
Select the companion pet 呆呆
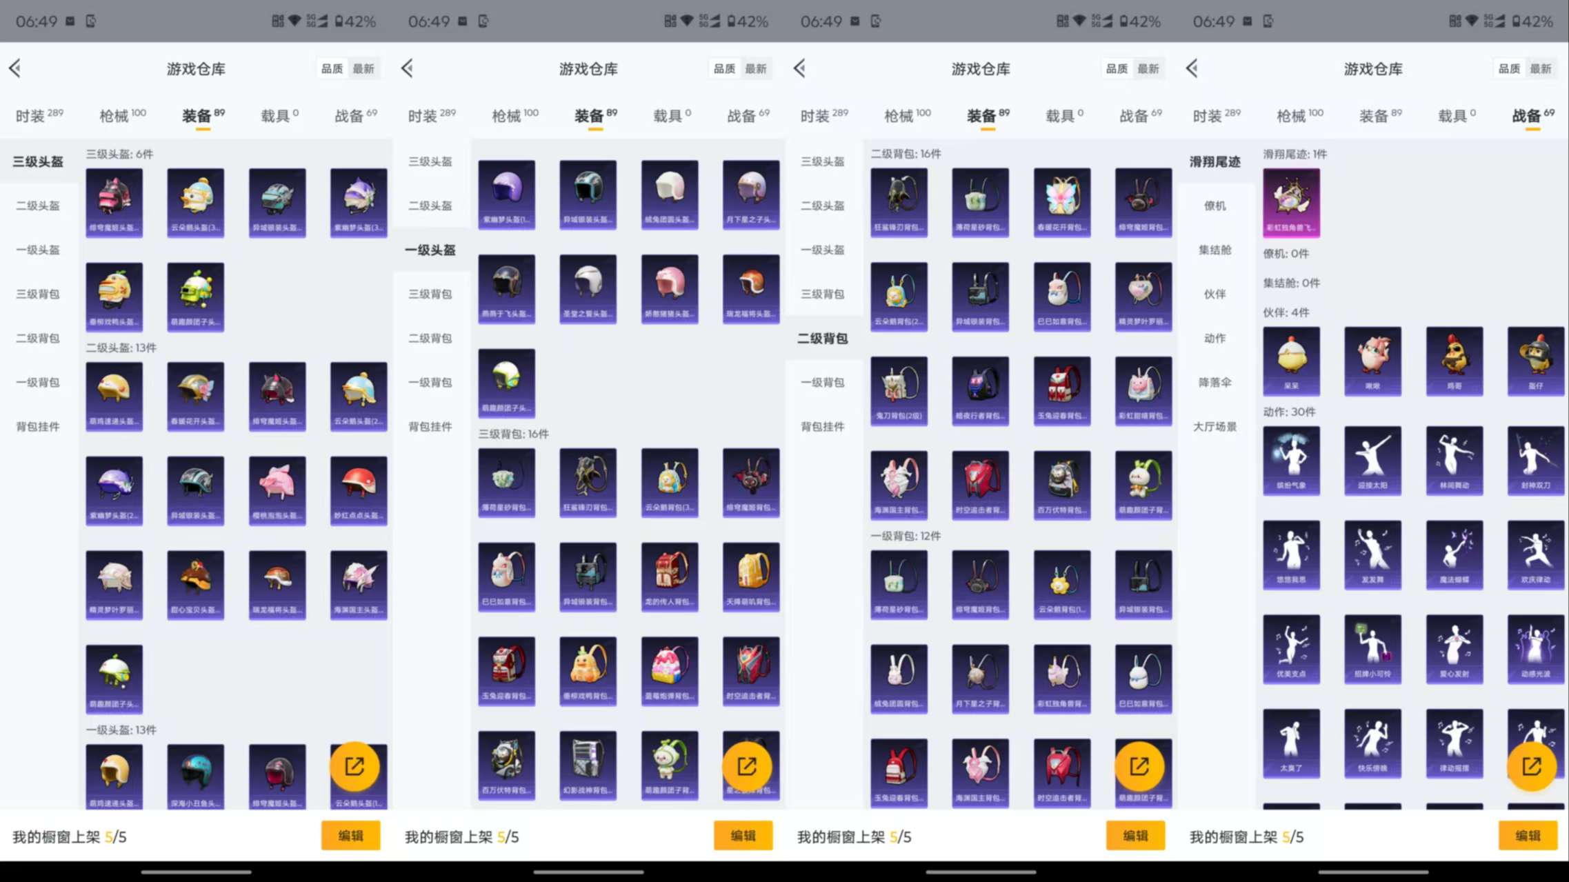tap(1291, 362)
